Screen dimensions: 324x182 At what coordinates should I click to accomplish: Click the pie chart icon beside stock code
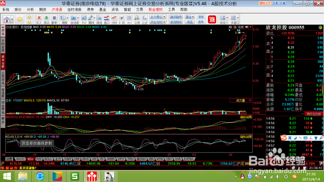coord(320,28)
